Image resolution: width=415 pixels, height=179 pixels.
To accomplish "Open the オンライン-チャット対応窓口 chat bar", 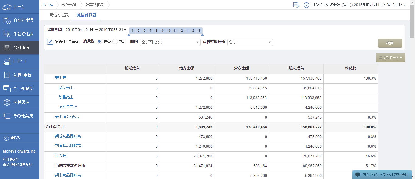I will click(382, 174).
